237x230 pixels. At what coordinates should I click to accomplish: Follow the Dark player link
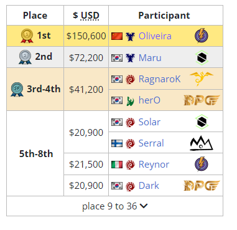point(149,186)
